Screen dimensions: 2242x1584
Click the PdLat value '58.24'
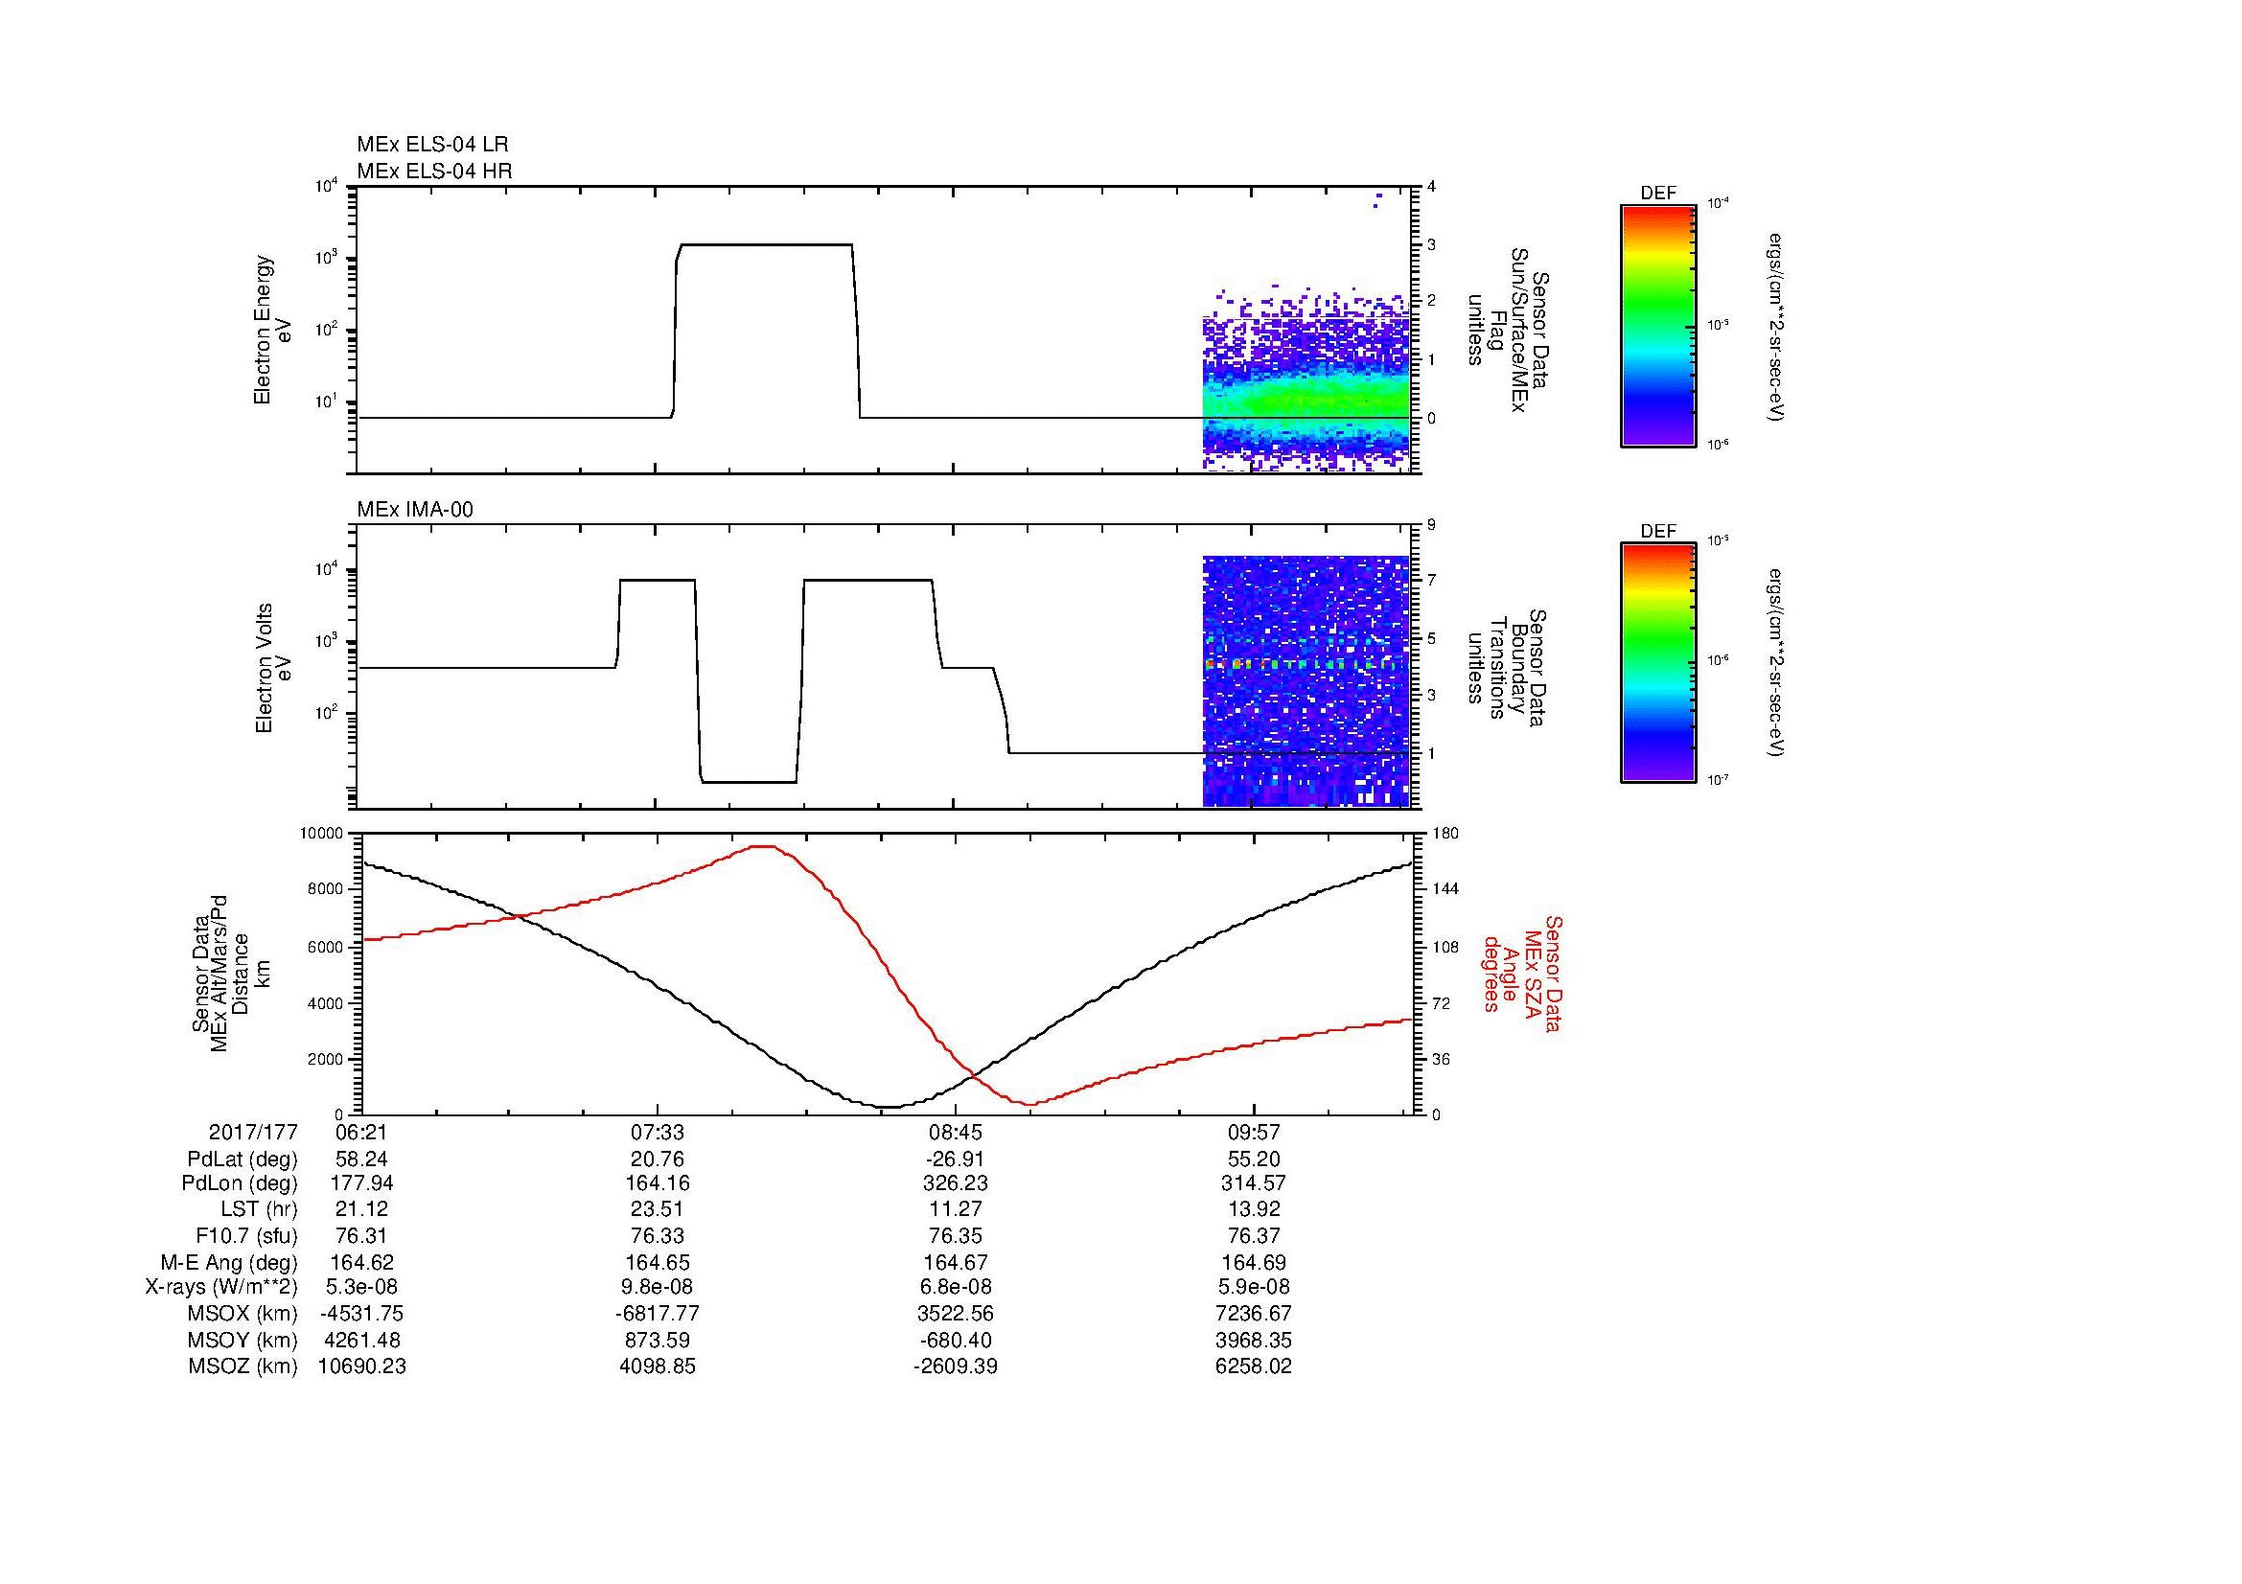[x=361, y=1159]
